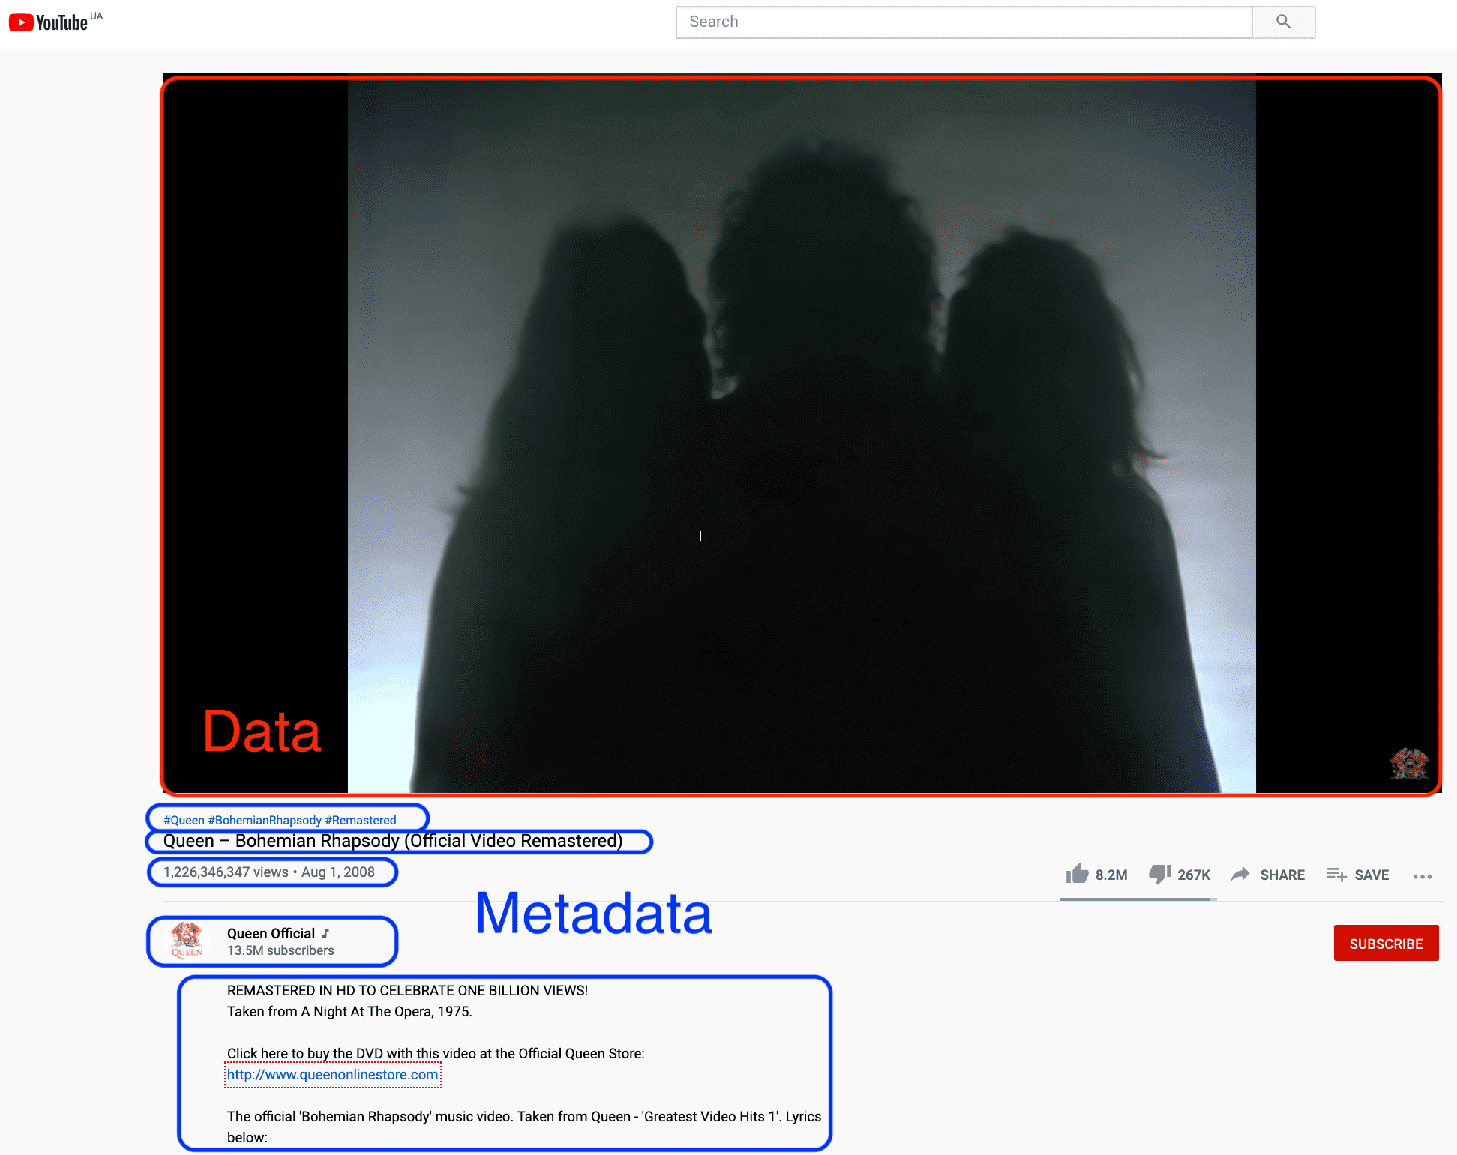Image resolution: width=1457 pixels, height=1155 pixels.
Task: Open the queenonlinestore.com link
Action: 333,1074
